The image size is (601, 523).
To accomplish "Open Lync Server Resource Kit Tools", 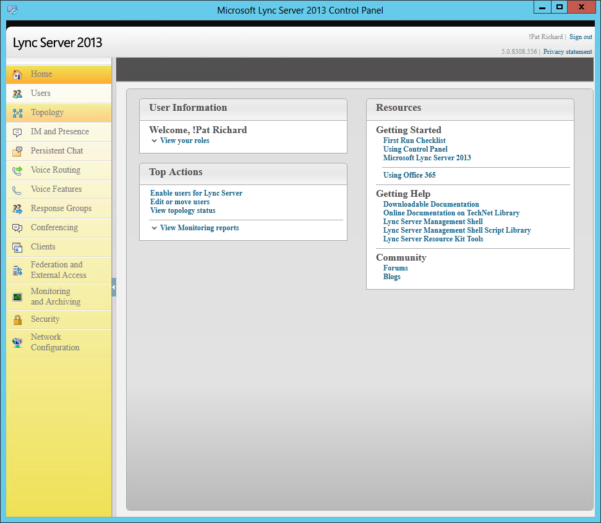I will click(x=433, y=239).
